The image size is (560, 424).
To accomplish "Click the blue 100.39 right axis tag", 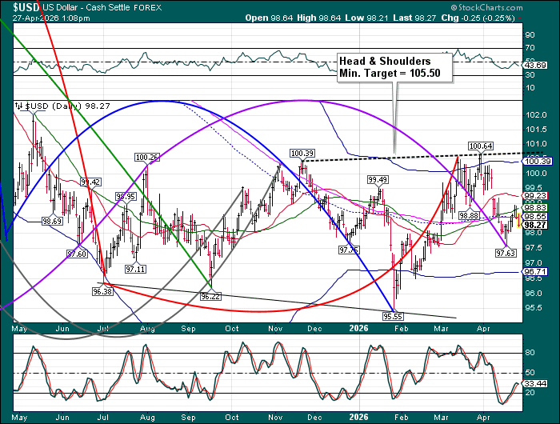I will [x=534, y=161].
